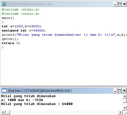Click the horizontal scrollbar thumb in output window
This screenshot has height=115, width=127.
[8, 112]
